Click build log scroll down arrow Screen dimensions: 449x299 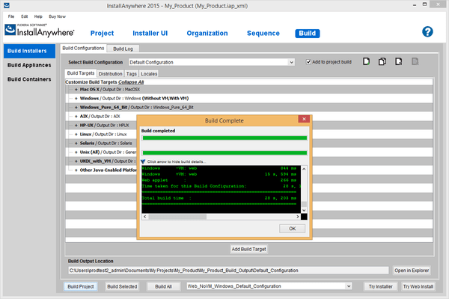point(304,210)
